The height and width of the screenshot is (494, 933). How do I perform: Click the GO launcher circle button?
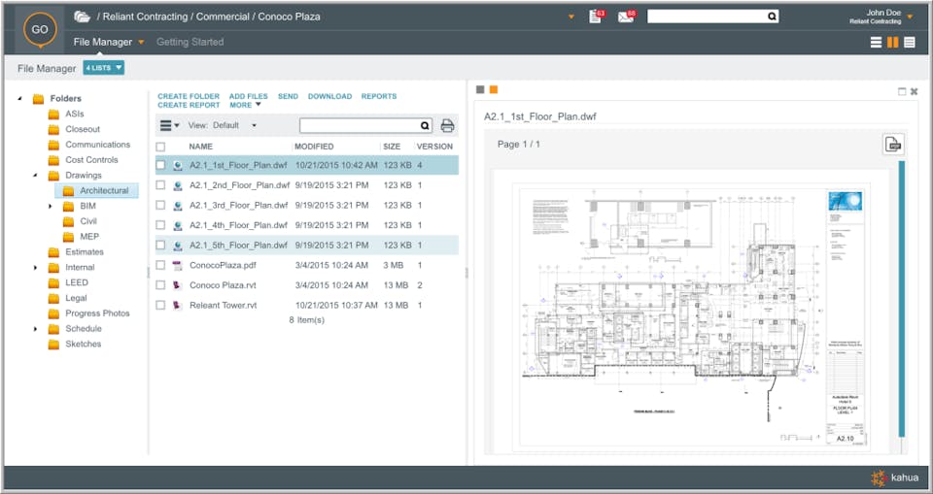(39, 29)
